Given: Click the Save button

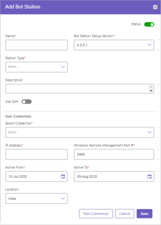Looking at the screenshot, I should click(144, 214).
